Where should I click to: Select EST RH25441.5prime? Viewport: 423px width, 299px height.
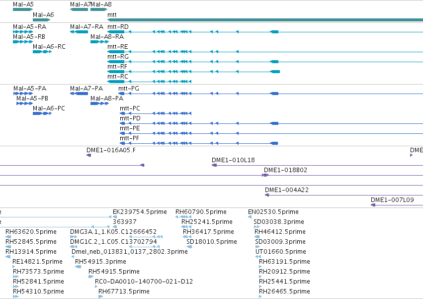(x=260, y=287)
